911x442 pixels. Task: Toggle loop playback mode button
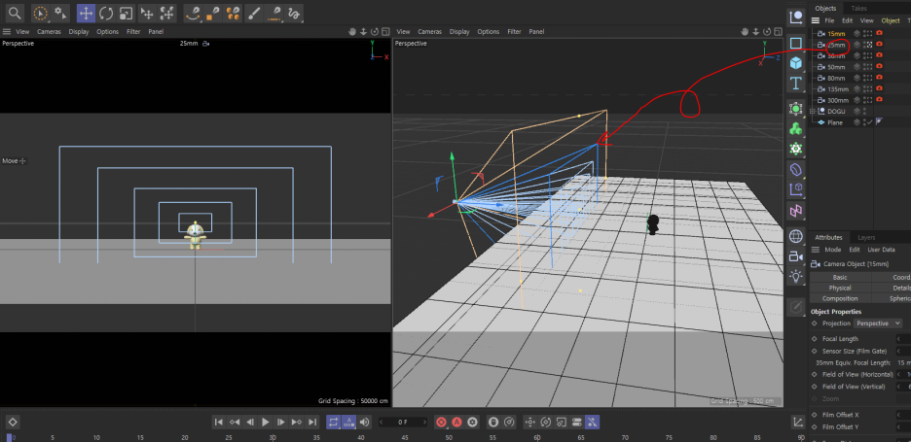(333, 422)
